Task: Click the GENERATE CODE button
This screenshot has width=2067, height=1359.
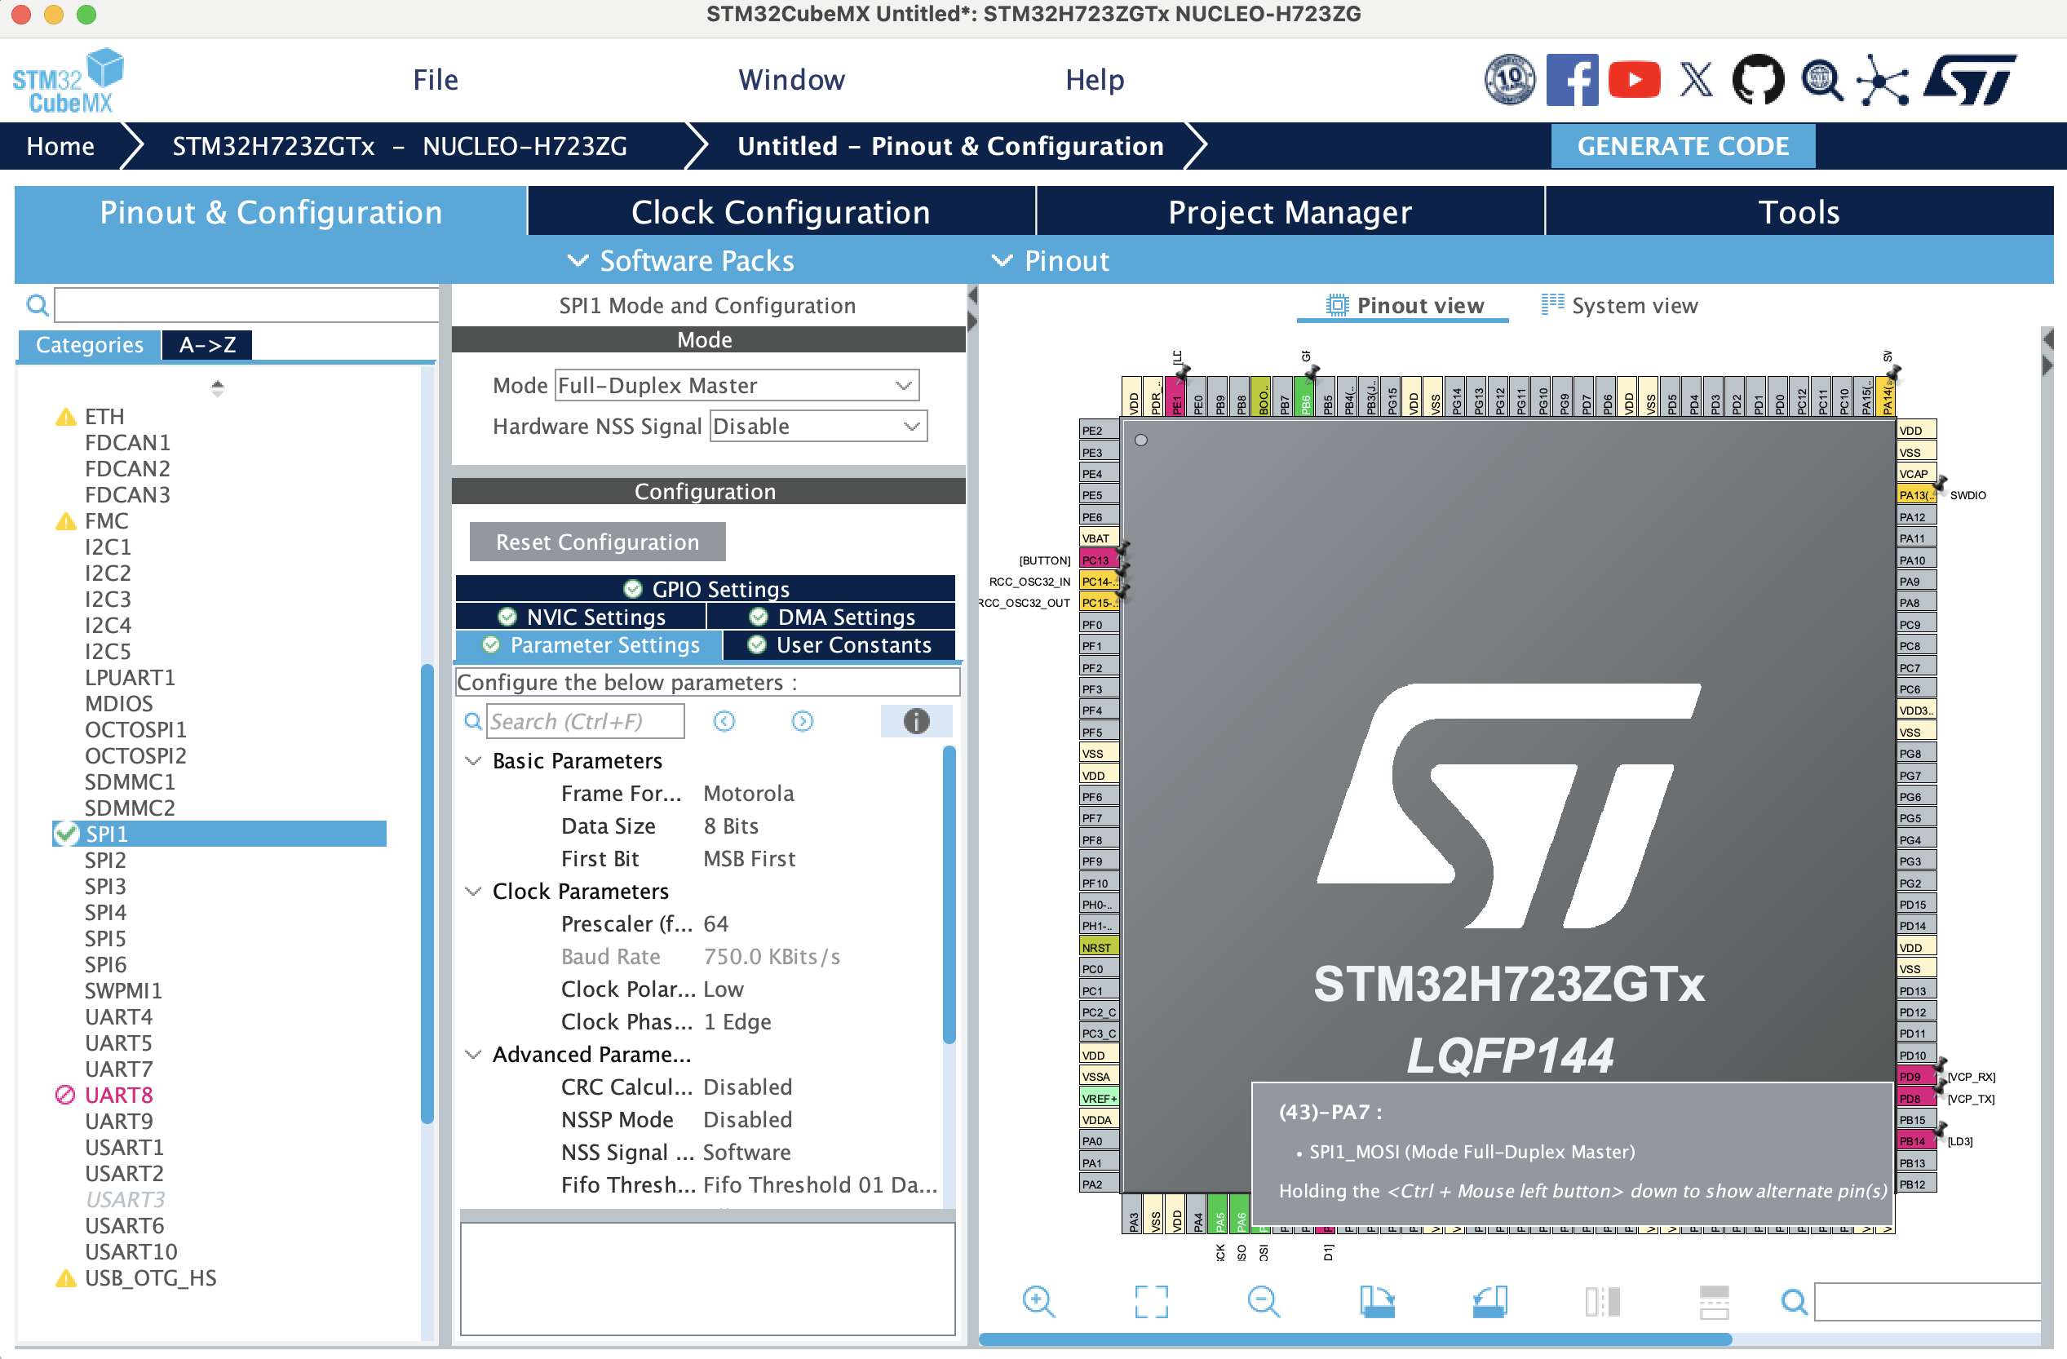Action: click(1681, 145)
